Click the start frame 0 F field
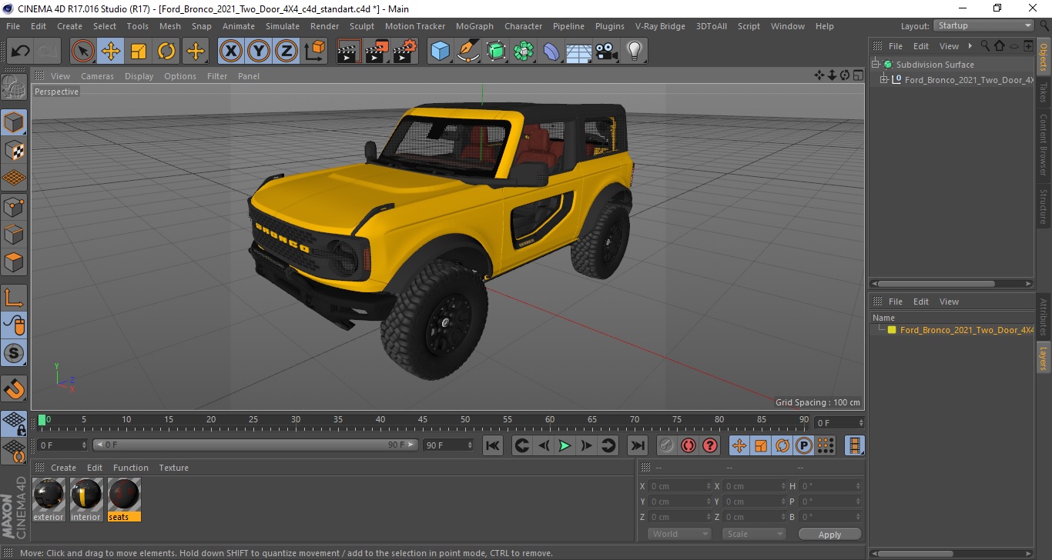The height and width of the screenshot is (560, 1052). coord(62,445)
